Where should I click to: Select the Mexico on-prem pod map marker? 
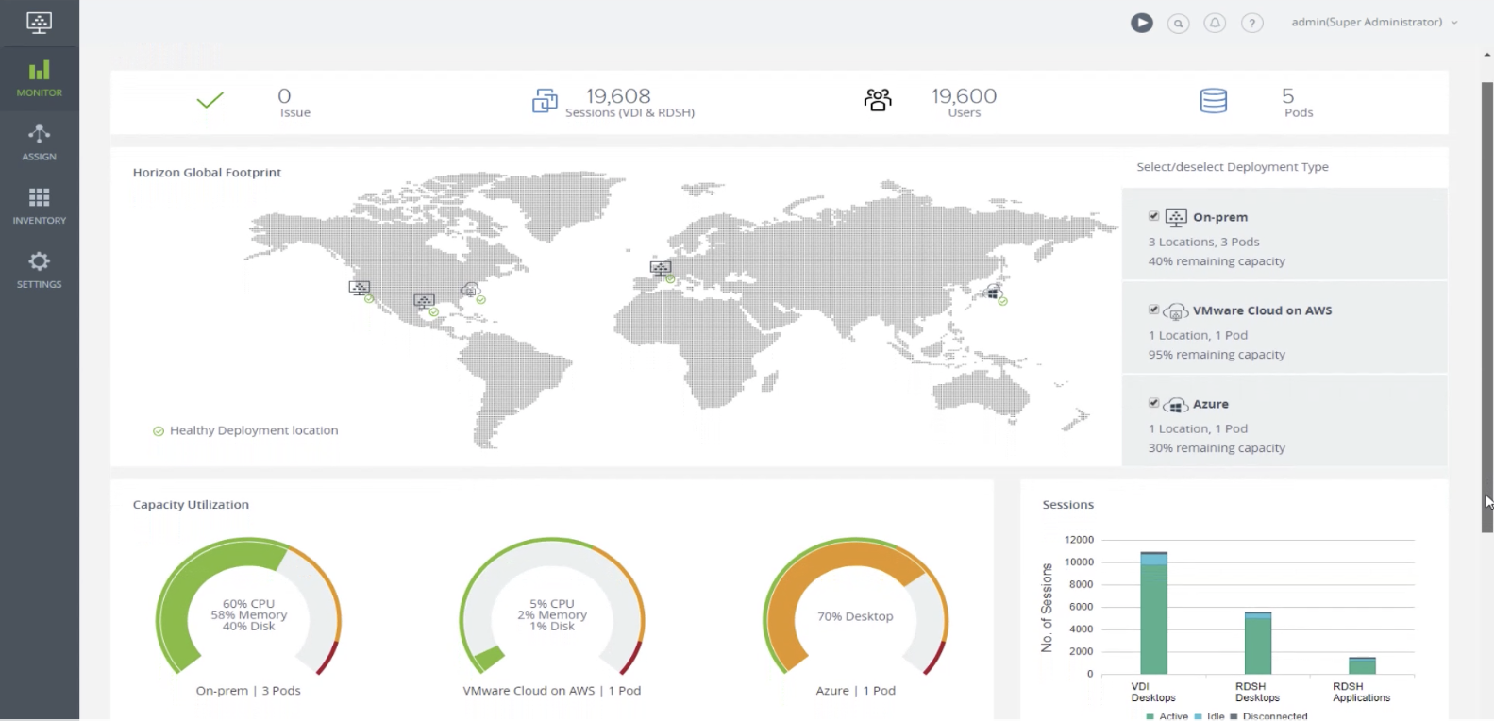pos(425,302)
